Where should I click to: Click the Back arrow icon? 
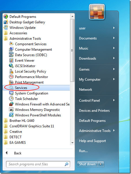(x=7, y=153)
